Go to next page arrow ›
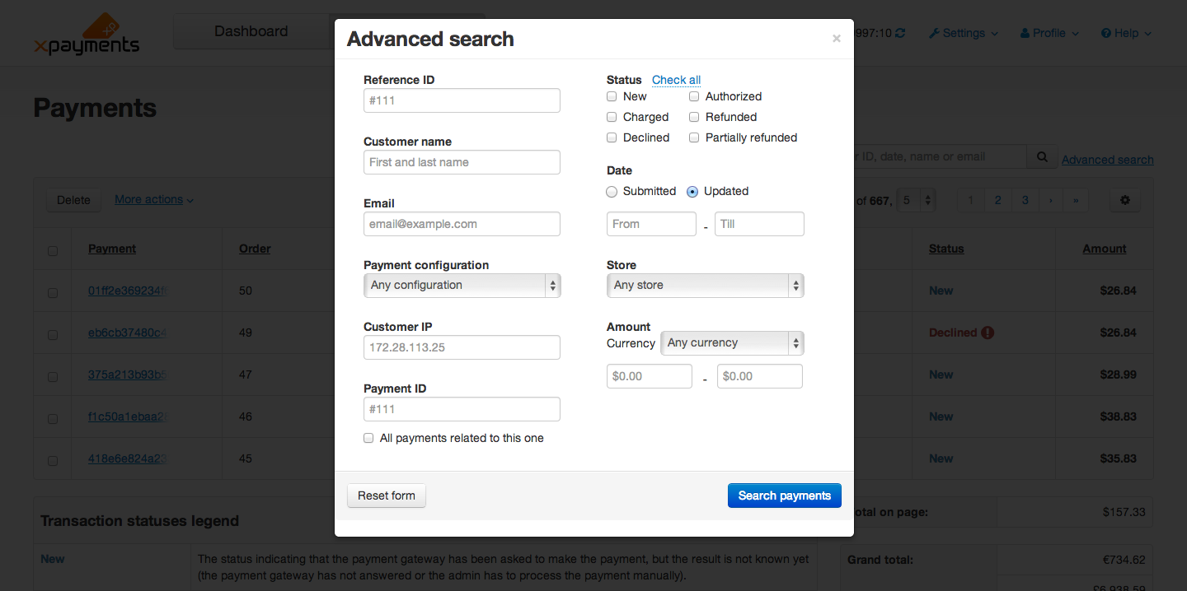1187x591 pixels. click(1050, 200)
